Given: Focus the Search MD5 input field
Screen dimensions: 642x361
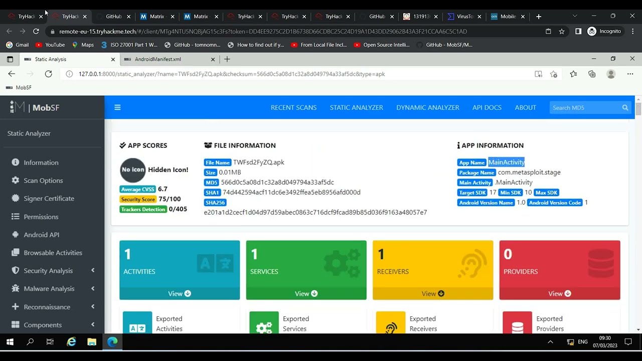Looking at the screenshot, I should (x=585, y=107).
